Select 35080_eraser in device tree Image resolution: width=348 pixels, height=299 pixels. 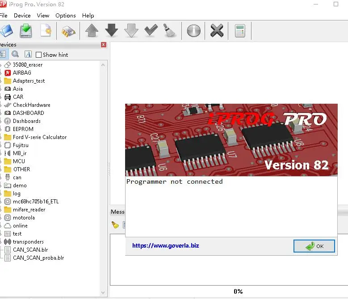click(28, 65)
